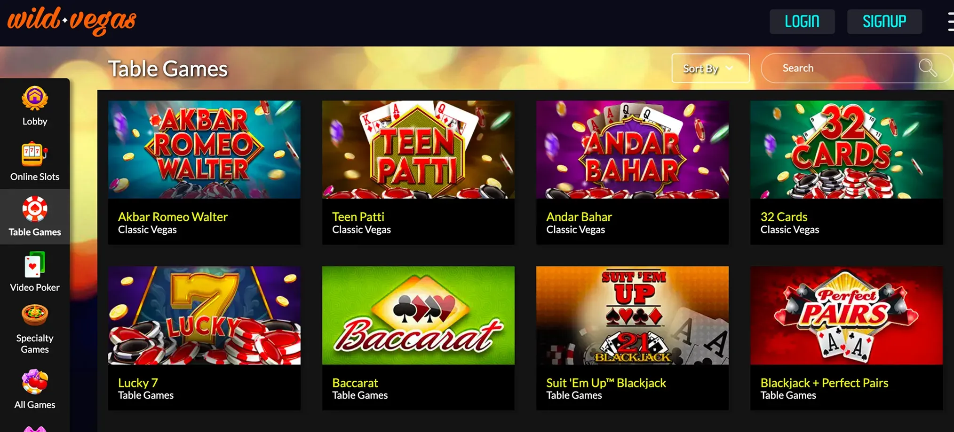Click the SIGNUP button

884,22
